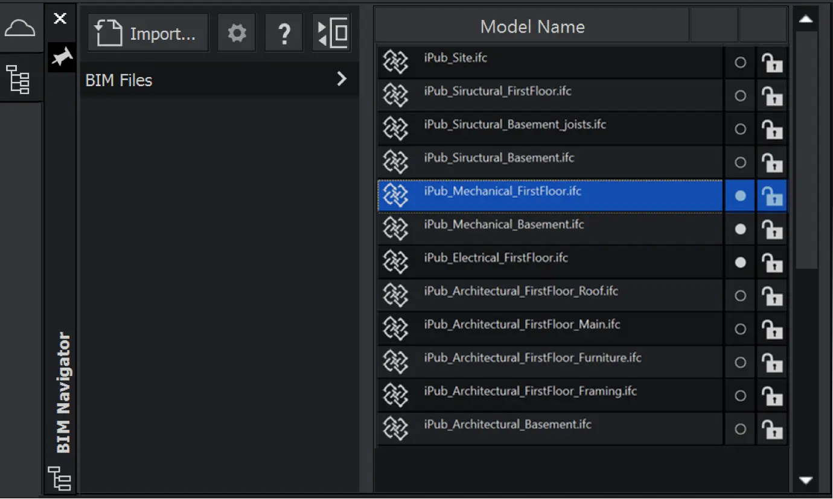Click the model icon of iPub_Mechanical_FirstFloor.ifc
Image resolution: width=833 pixels, height=499 pixels.
pyautogui.click(x=396, y=195)
